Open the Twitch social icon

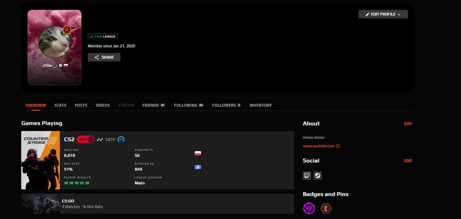click(x=307, y=176)
